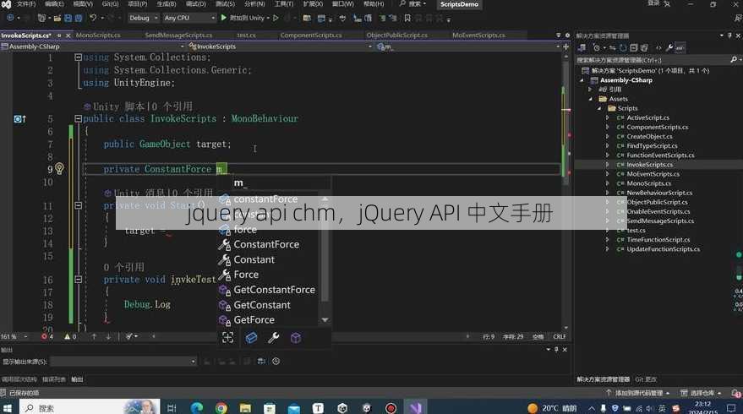Click the Add to Source Control button
The height and width of the screenshot is (414, 743).
(x=638, y=393)
